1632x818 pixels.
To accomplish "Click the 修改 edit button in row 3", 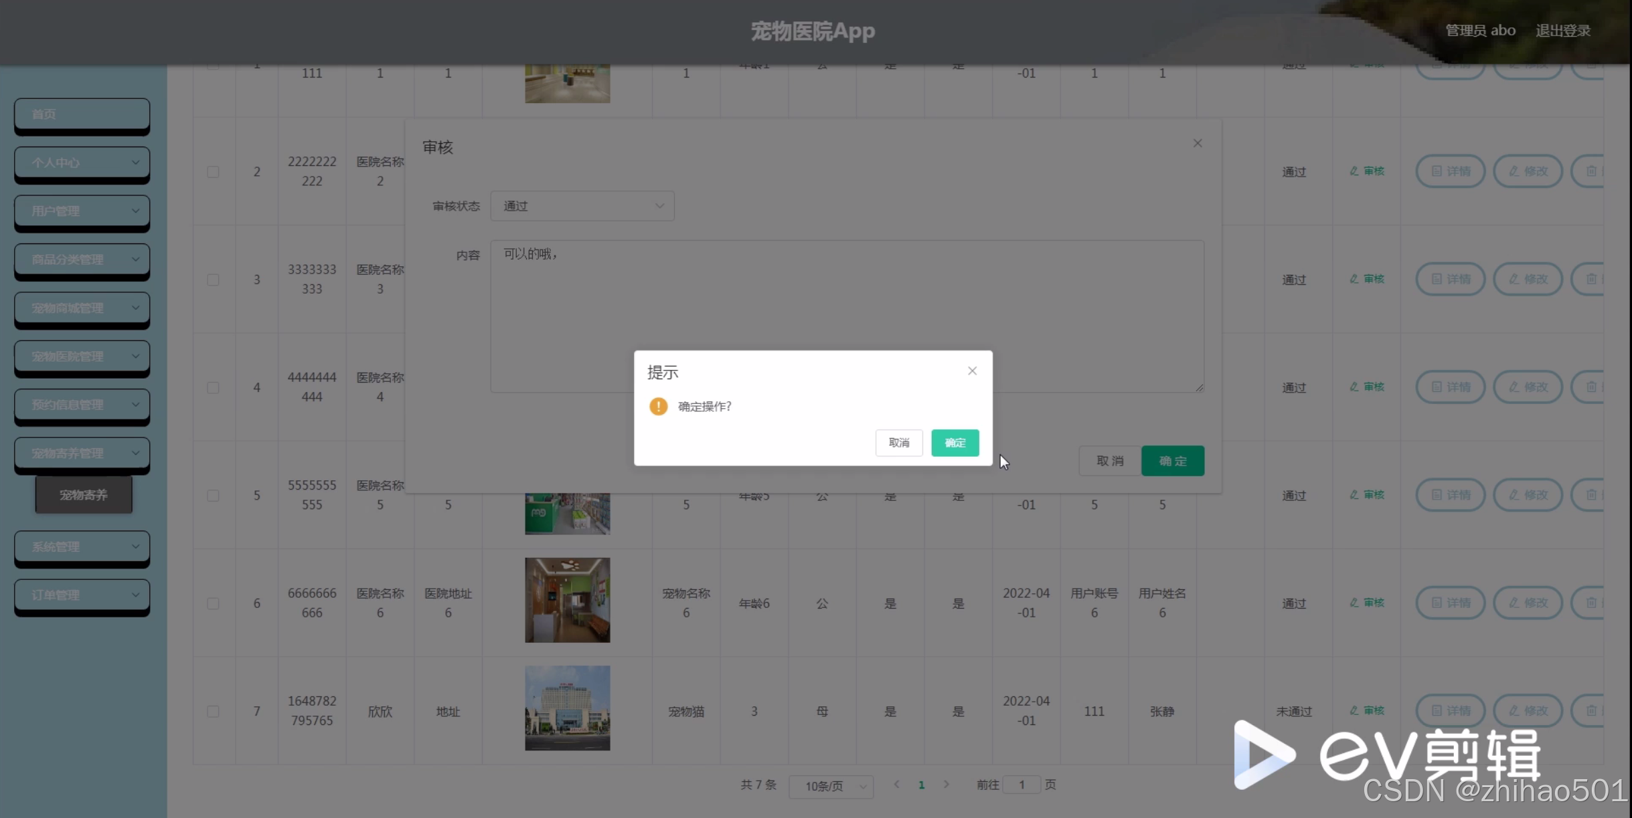I will tap(1528, 279).
